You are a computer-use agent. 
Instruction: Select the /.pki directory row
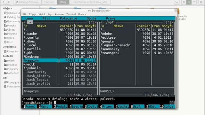point(60,53)
